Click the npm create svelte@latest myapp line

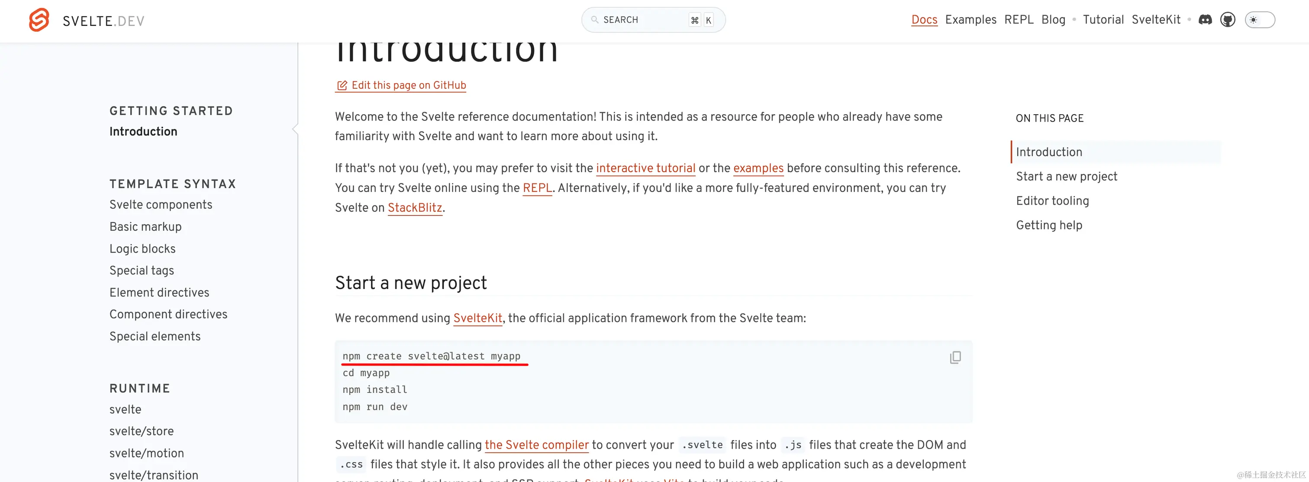432,356
